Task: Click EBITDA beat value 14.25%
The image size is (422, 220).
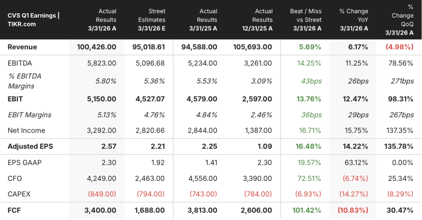Action: coord(309,63)
